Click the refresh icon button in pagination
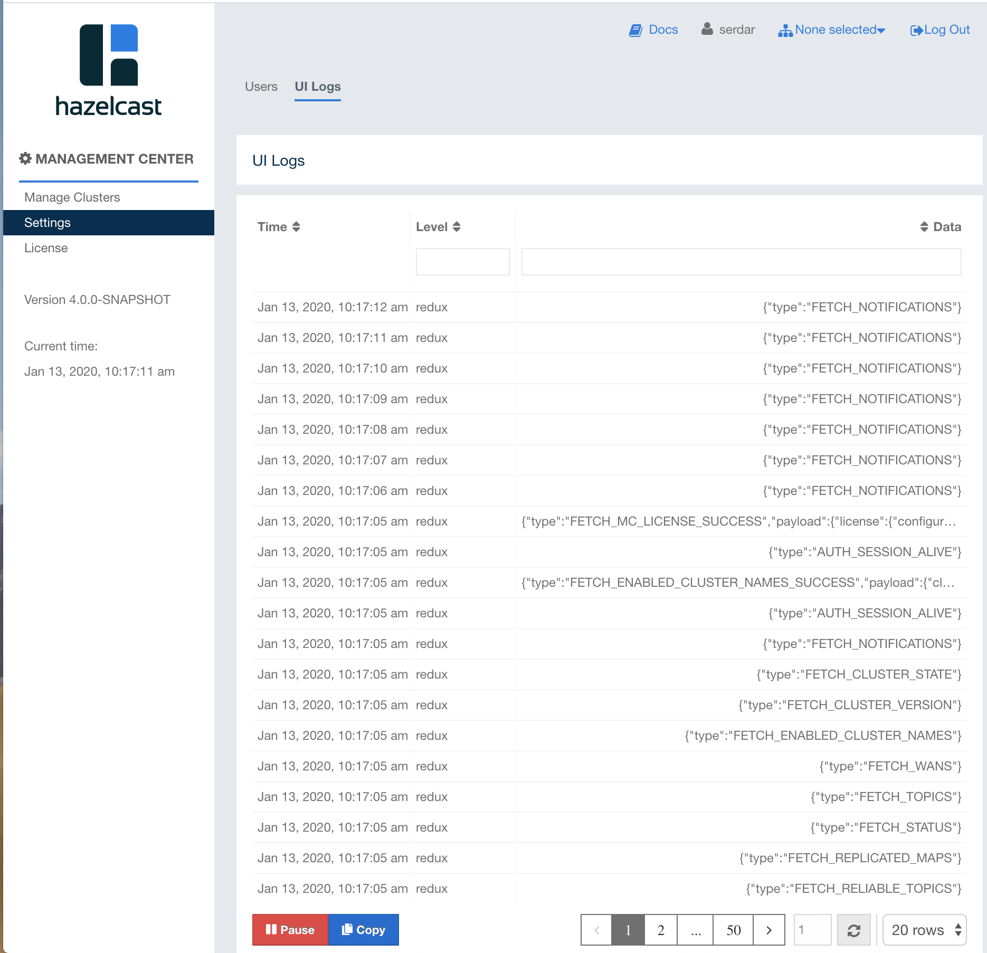Image resolution: width=987 pixels, height=953 pixels. click(853, 930)
